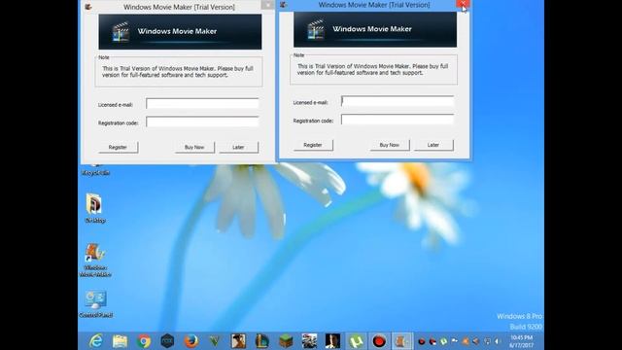The height and width of the screenshot is (350, 622).
Task: Click Register in the left trial window
Action: (x=118, y=147)
